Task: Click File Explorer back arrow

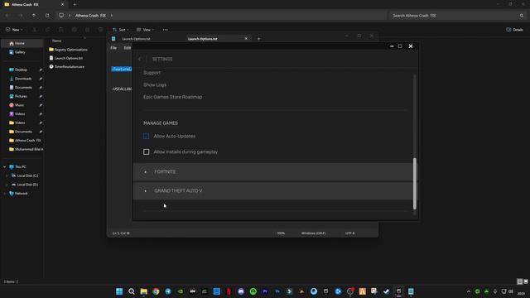Action: point(7,16)
